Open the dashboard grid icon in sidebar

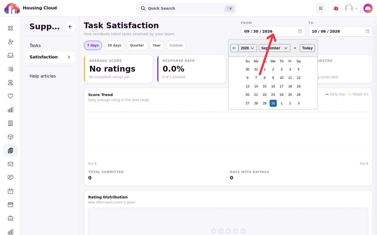tap(10, 28)
